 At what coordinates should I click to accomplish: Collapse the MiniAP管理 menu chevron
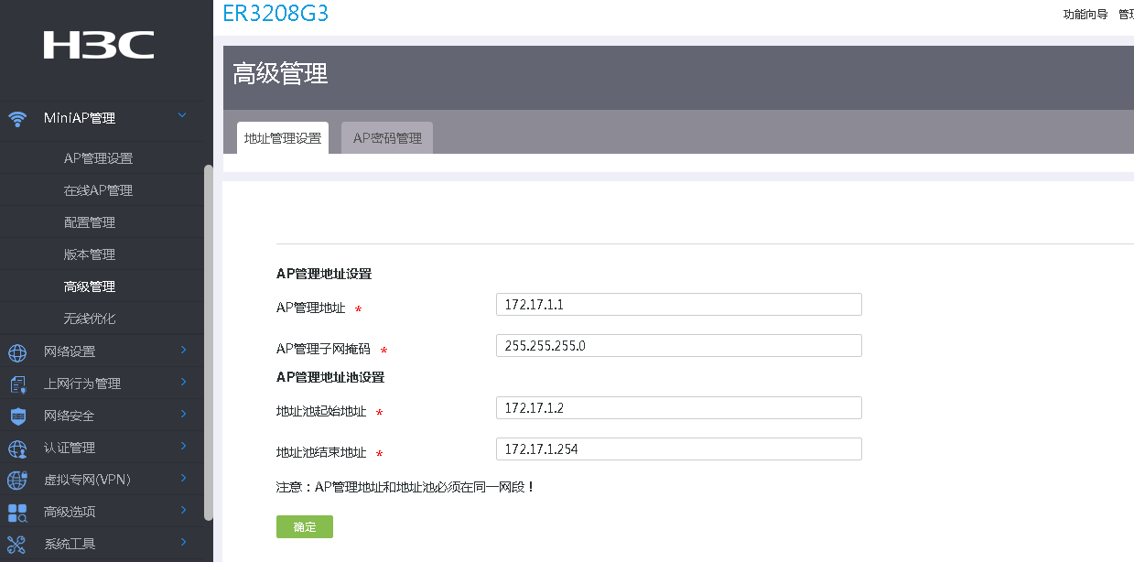182,115
